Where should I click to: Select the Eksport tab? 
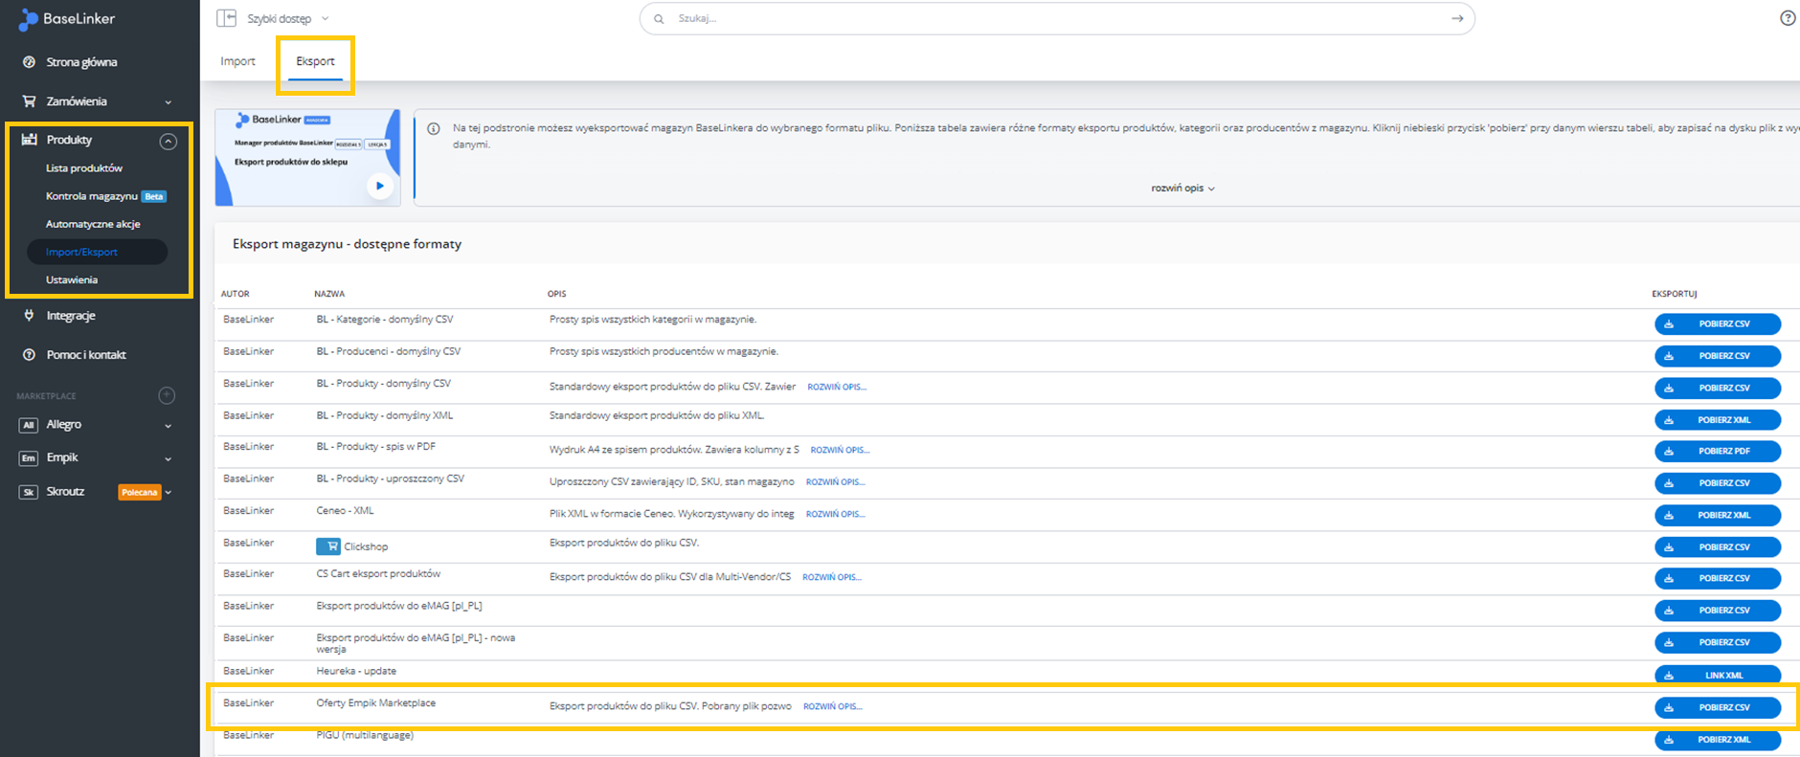pos(315,61)
